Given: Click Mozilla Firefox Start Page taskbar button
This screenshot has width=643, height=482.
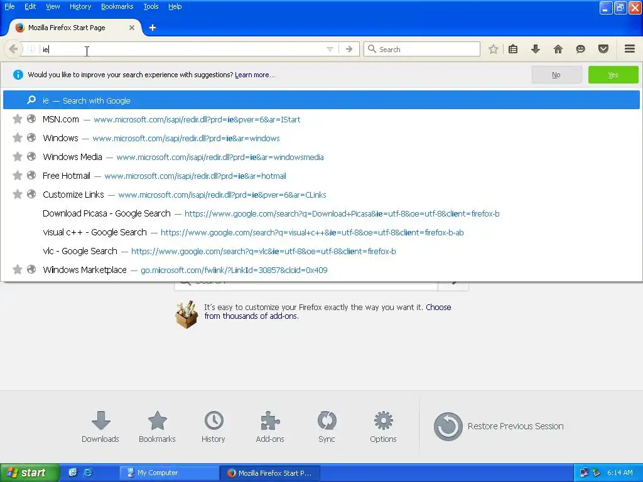Looking at the screenshot, I should pos(270,473).
